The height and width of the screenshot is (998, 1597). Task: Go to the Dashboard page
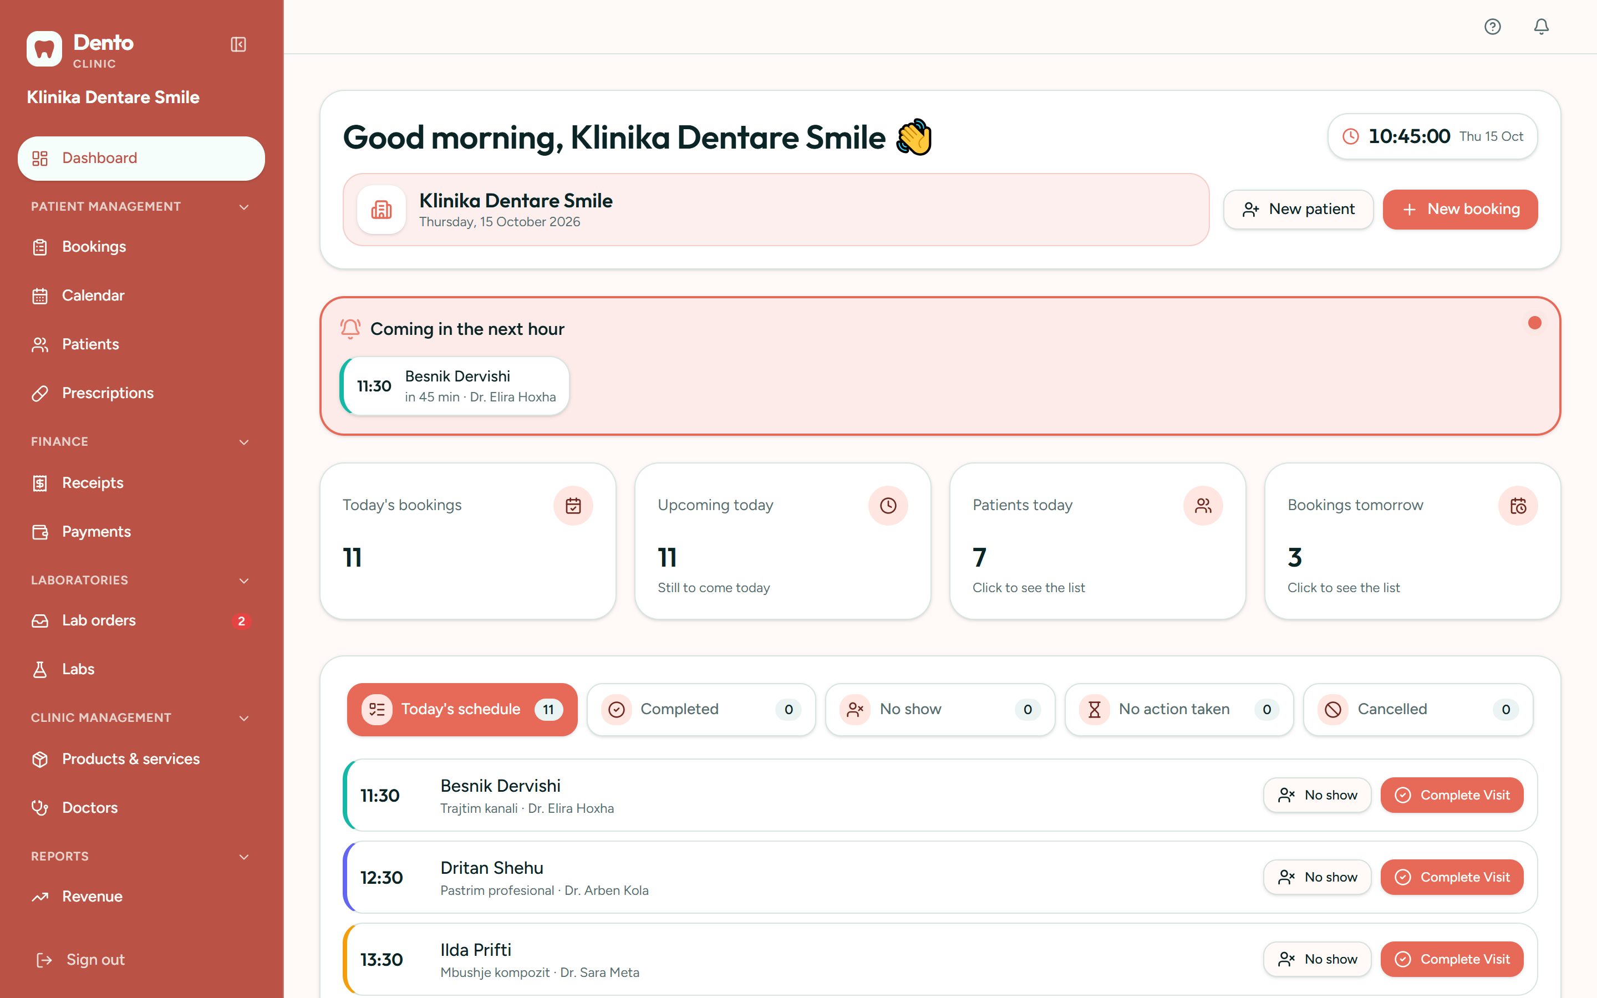pos(141,159)
